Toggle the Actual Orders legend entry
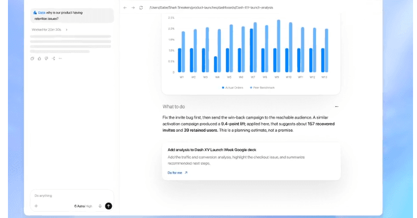Screen dimensions: 417x218 [233, 87]
